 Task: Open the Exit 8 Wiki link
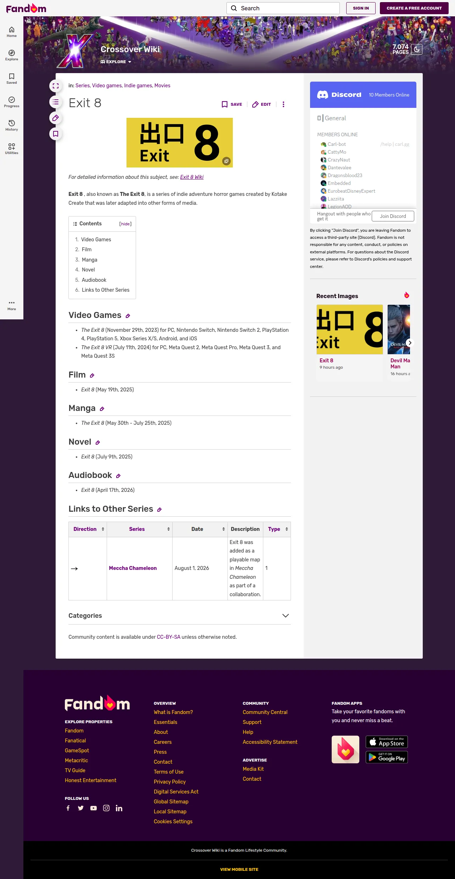pos(192,177)
